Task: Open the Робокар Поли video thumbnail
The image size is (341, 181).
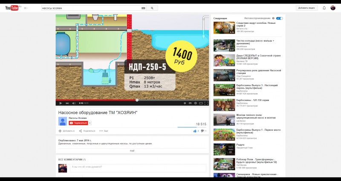Action: [x=224, y=164]
